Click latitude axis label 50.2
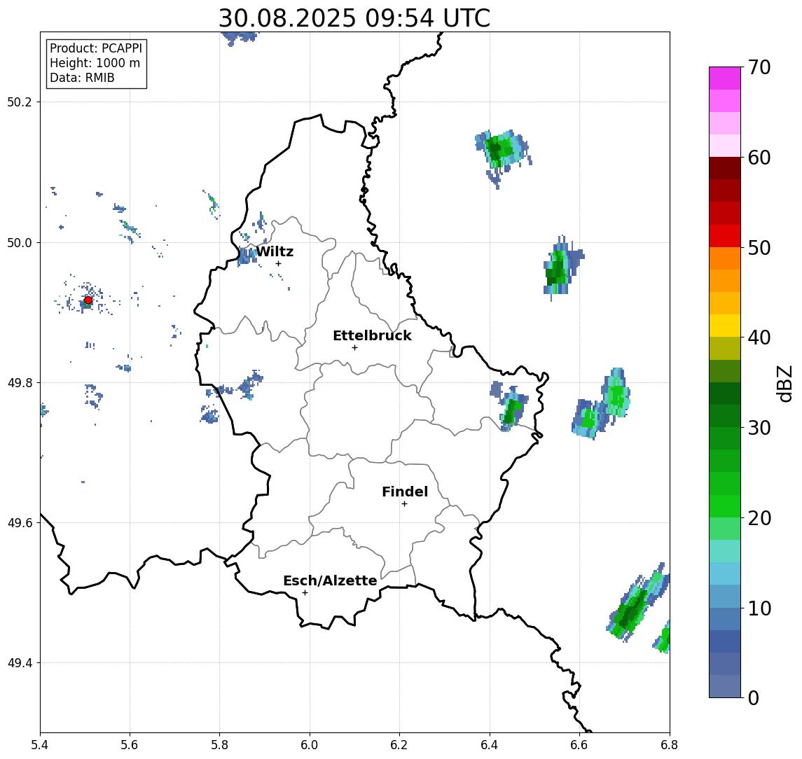The image size is (802, 759). [x=20, y=102]
